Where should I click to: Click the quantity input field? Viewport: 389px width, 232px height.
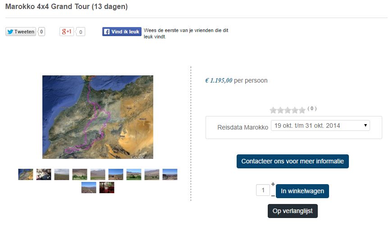pyautogui.click(x=263, y=190)
